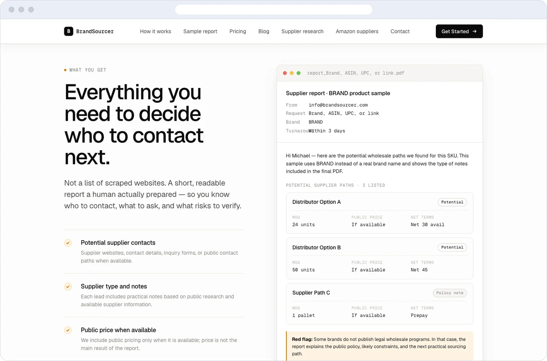Click the Policy note badge

450,293
